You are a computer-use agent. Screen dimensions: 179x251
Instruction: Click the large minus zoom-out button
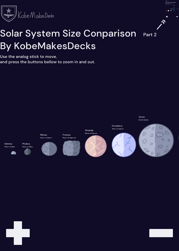[x=161, y=233]
